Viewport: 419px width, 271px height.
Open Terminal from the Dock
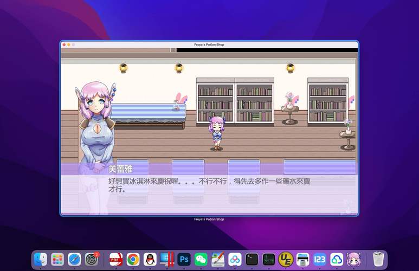click(252, 259)
